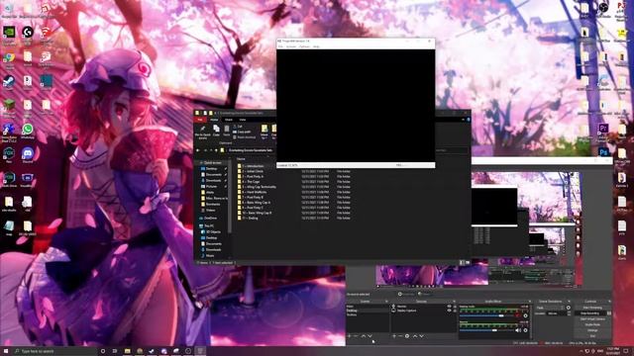Screen dimensions: 634x356
Task: Switch to the View ribbon tab
Action: pyautogui.click(x=242, y=120)
